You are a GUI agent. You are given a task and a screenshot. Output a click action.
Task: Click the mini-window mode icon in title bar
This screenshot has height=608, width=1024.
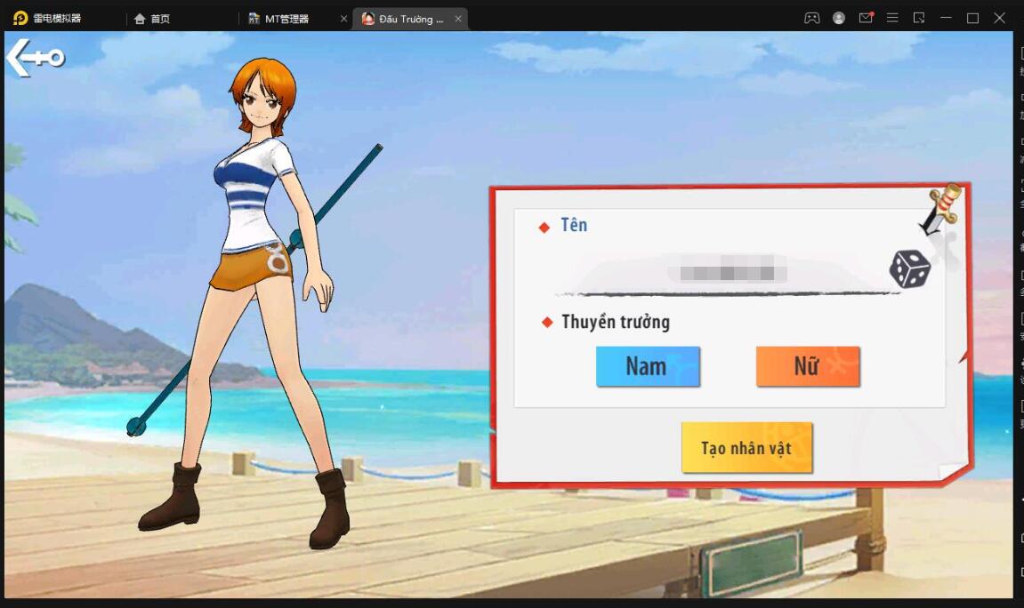coord(919,18)
